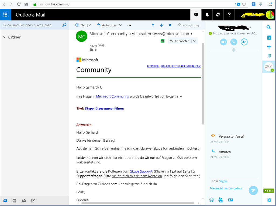
Task: Open the Neu dropdown arrow
Action: pyautogui.click(x=89, y=25)
